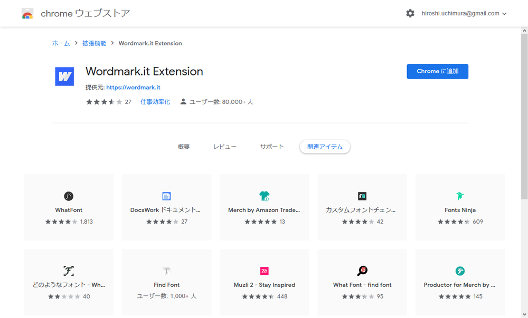528x318 pixels.
Task: Click the Wordmark.it star rating
Action: tap(104, 102)
